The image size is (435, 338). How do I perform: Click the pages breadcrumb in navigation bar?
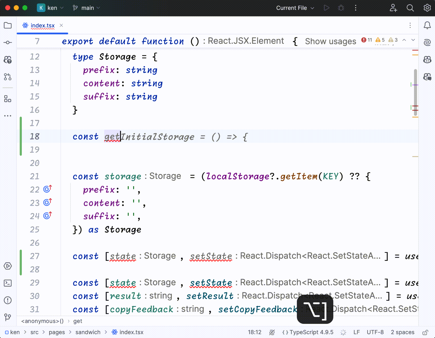57,332
